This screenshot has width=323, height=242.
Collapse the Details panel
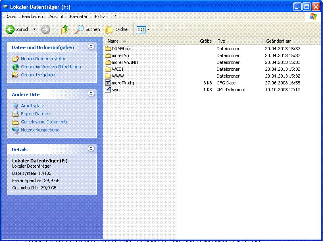91,149
